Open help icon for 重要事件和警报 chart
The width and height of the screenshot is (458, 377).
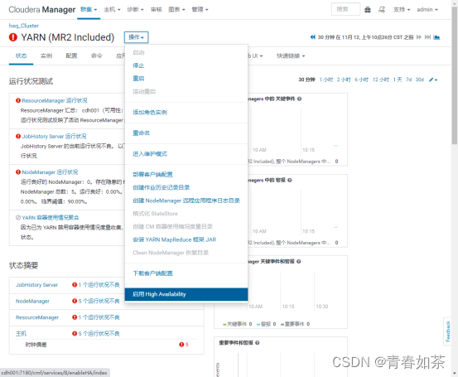click(257, 342)
